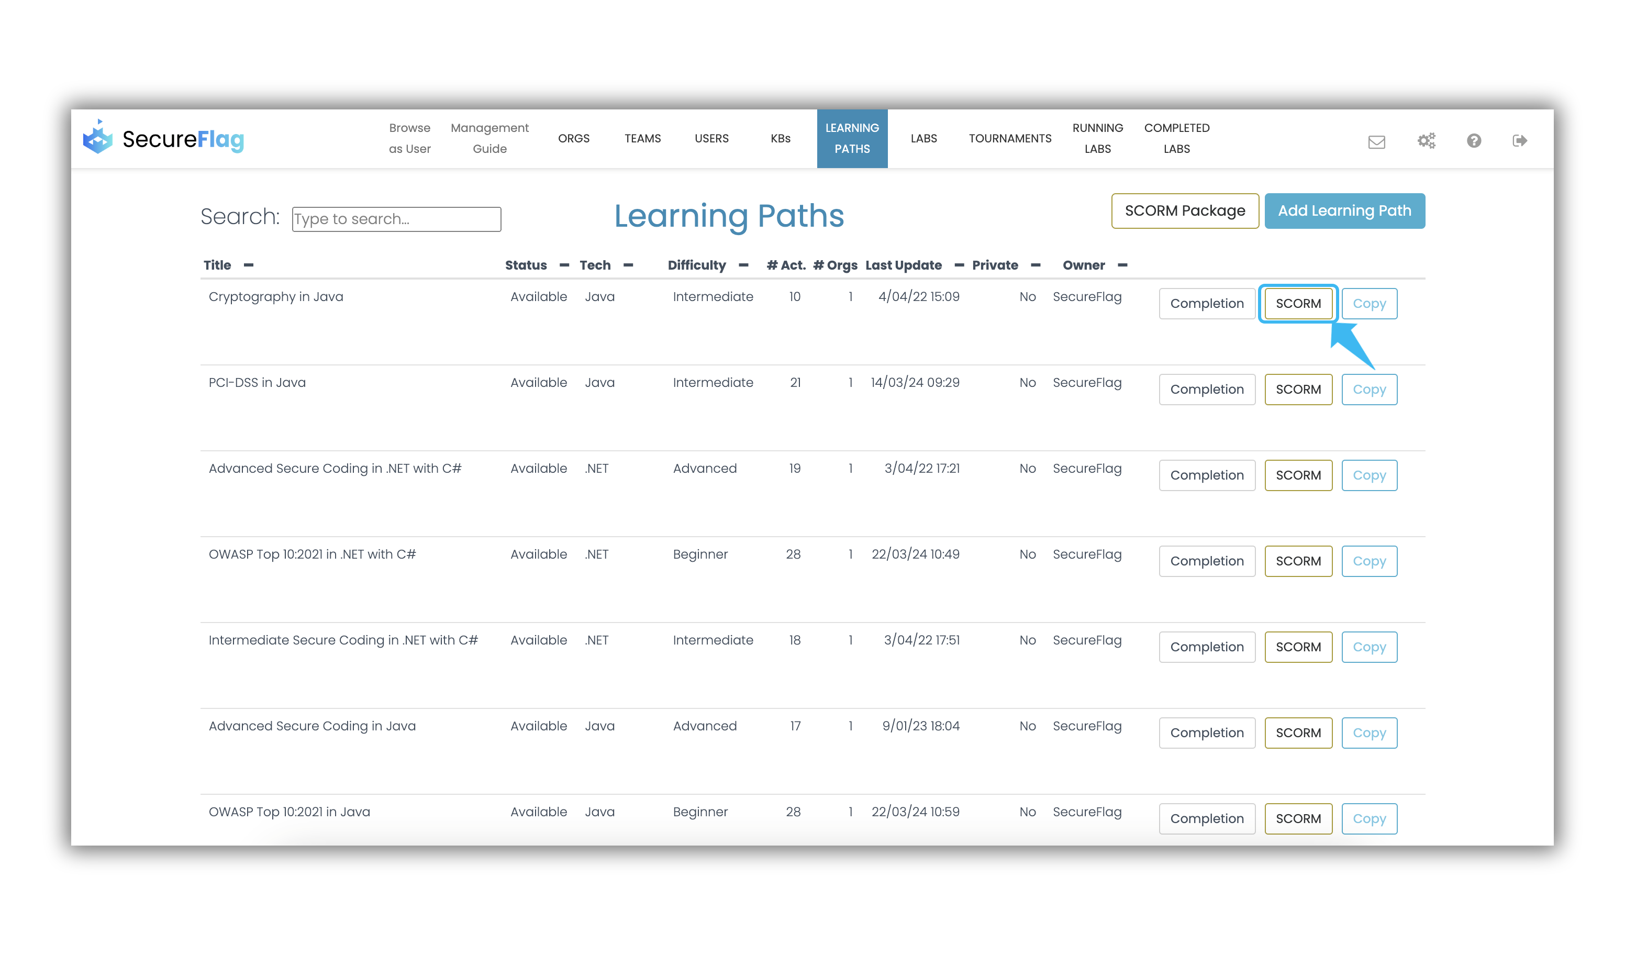Go to the USERS section
Viewport: 1625px width, 955px height.
pyautogui.click(x=711, y=139)
